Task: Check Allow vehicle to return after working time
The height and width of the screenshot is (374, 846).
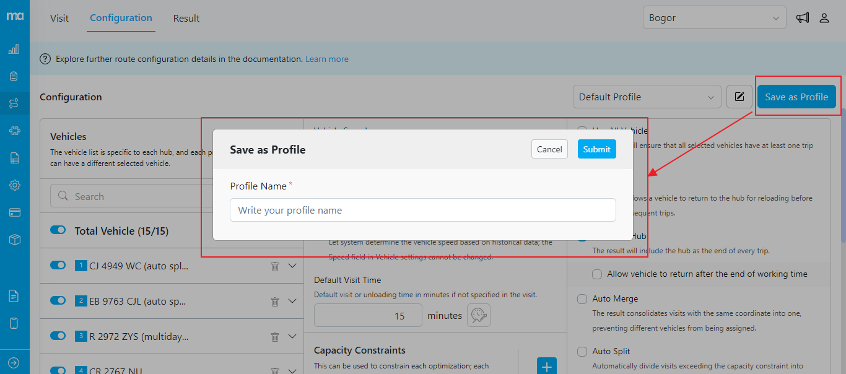Action: tap(597, 274)
